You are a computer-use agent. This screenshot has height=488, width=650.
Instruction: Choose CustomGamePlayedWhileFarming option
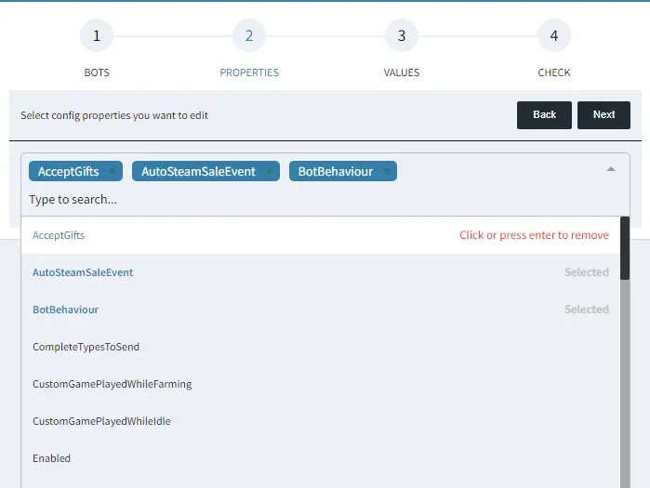pyautogui.click(x=321, y=384)
